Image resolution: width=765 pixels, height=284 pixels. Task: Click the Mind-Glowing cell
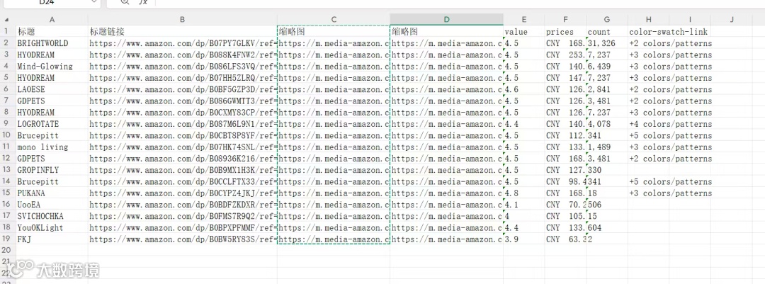click(x=52, y=67)
